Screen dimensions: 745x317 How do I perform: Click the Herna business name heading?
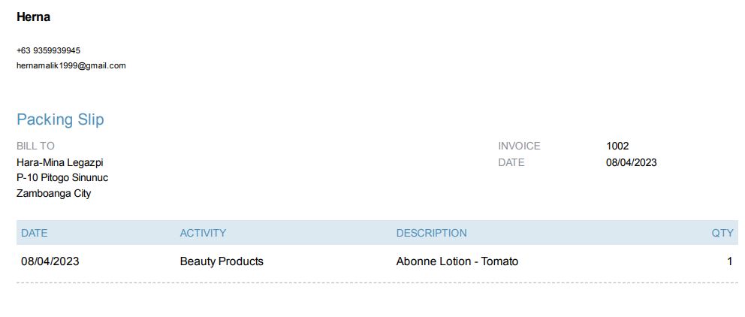pos(33,17)
